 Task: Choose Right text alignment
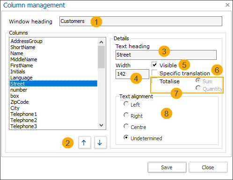click(x=126, y=115)
